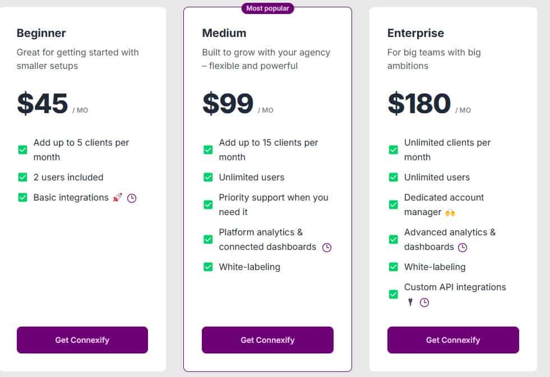Click the clock icon beside Basic integrations
Screen dimensions: 550x377
click(x=131, y=198)
